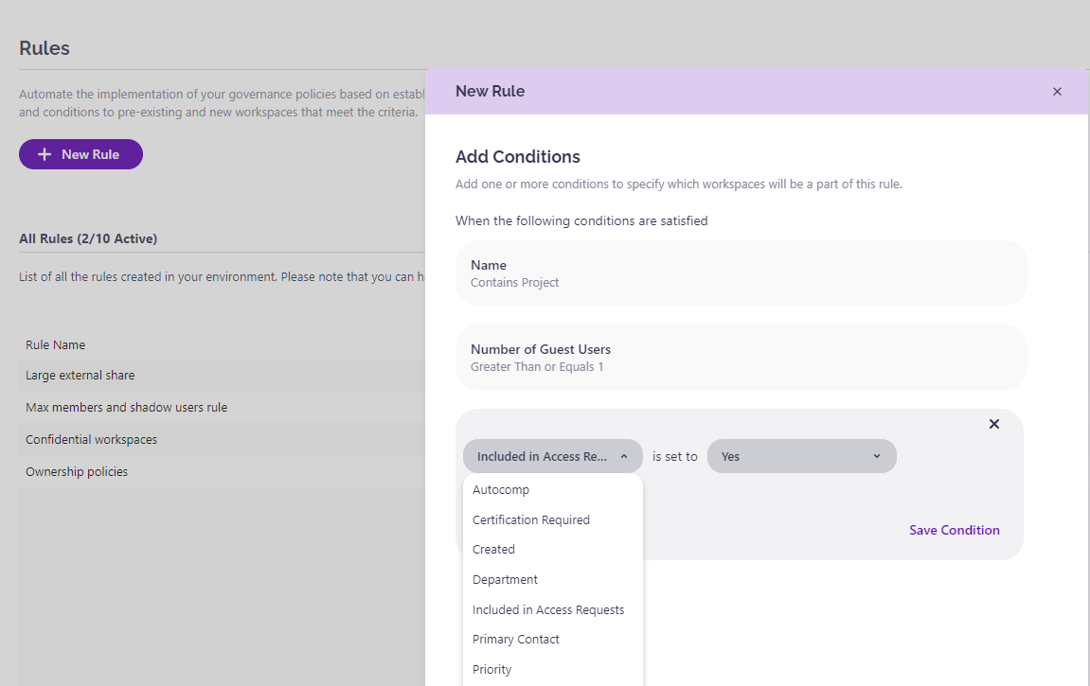Screen dimensions: 1090x686
Task: Open the Yes value dropdown
Action: click(800, 456)
